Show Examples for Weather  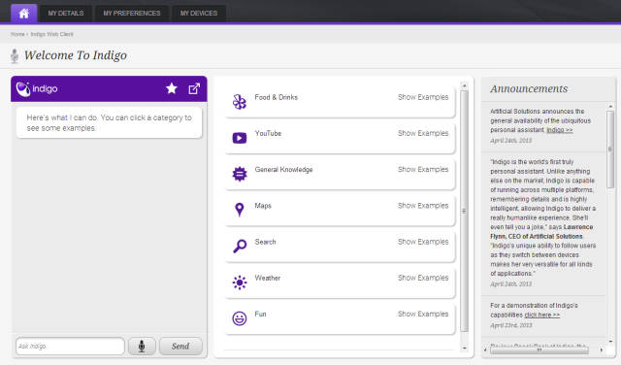click(423, 278)
